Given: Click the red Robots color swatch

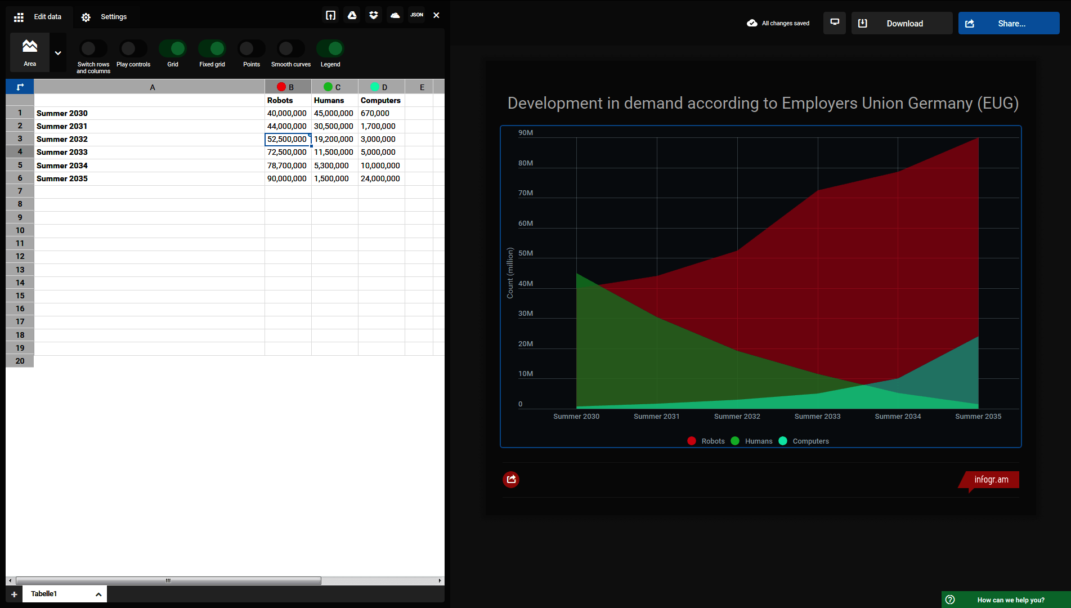Looking at the screenshot, I should (281, 87).
